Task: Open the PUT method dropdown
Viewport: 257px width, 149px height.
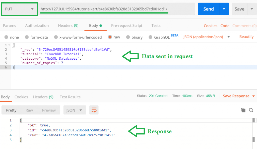Action: (x=19, y=9)
